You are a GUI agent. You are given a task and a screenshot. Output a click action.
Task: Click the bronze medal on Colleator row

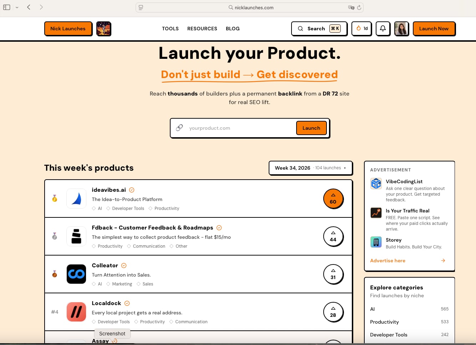(55, 274)
